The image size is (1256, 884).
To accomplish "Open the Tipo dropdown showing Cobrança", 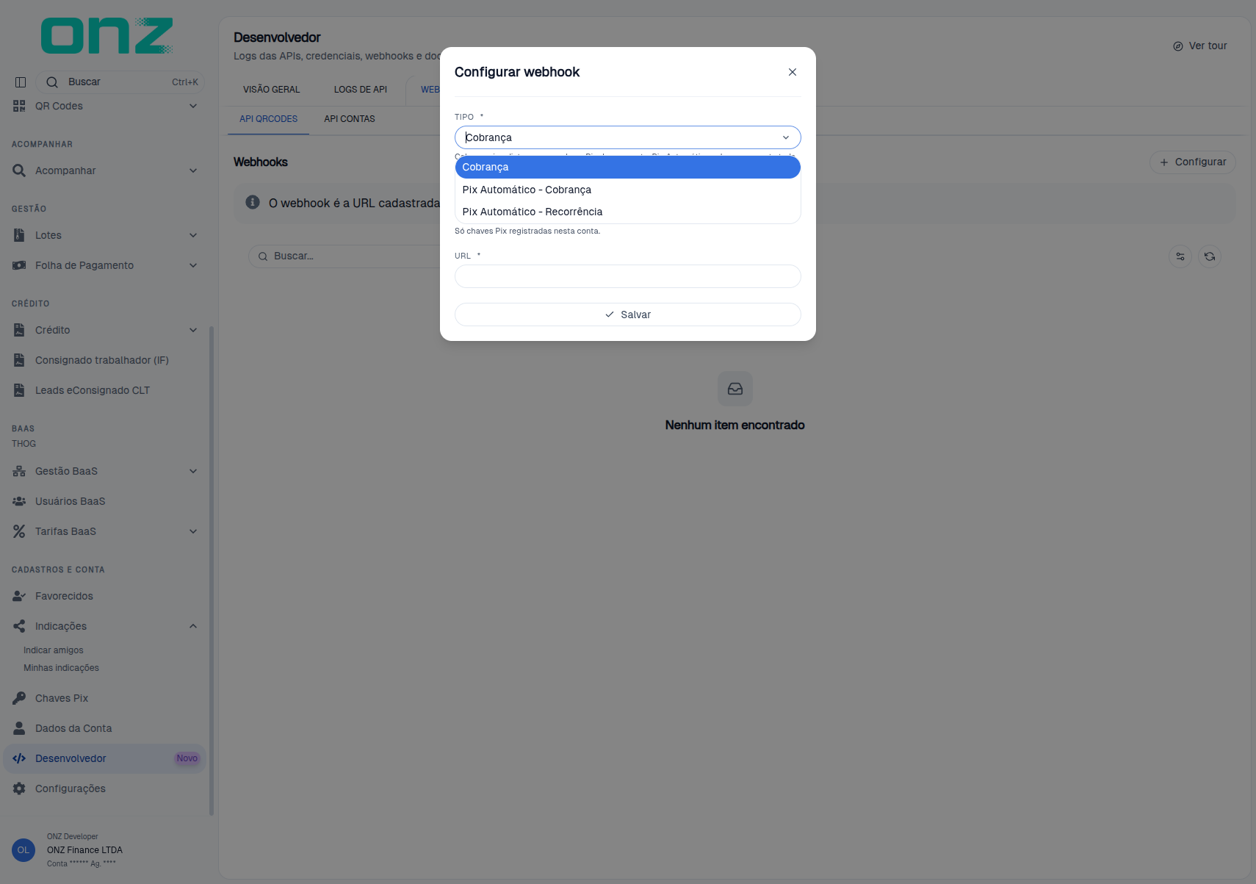I will [627, 137].
